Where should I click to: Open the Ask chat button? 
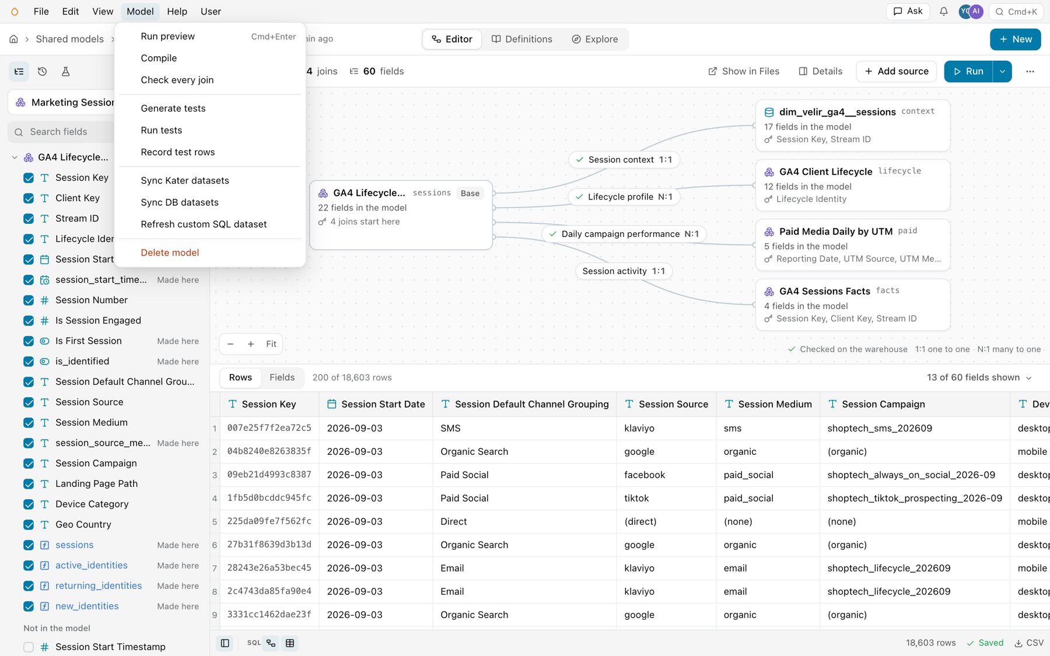click(x=908, y=12)
